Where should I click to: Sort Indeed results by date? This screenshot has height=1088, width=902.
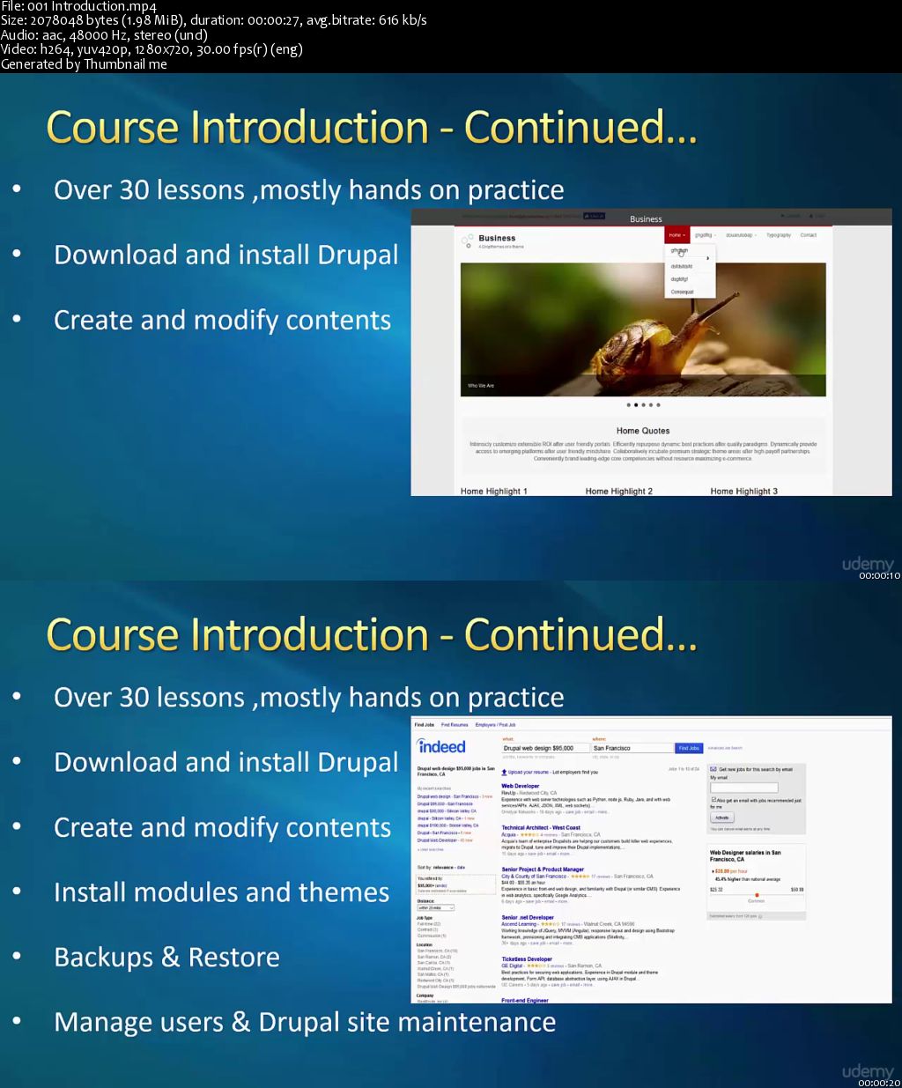point(461,868)
